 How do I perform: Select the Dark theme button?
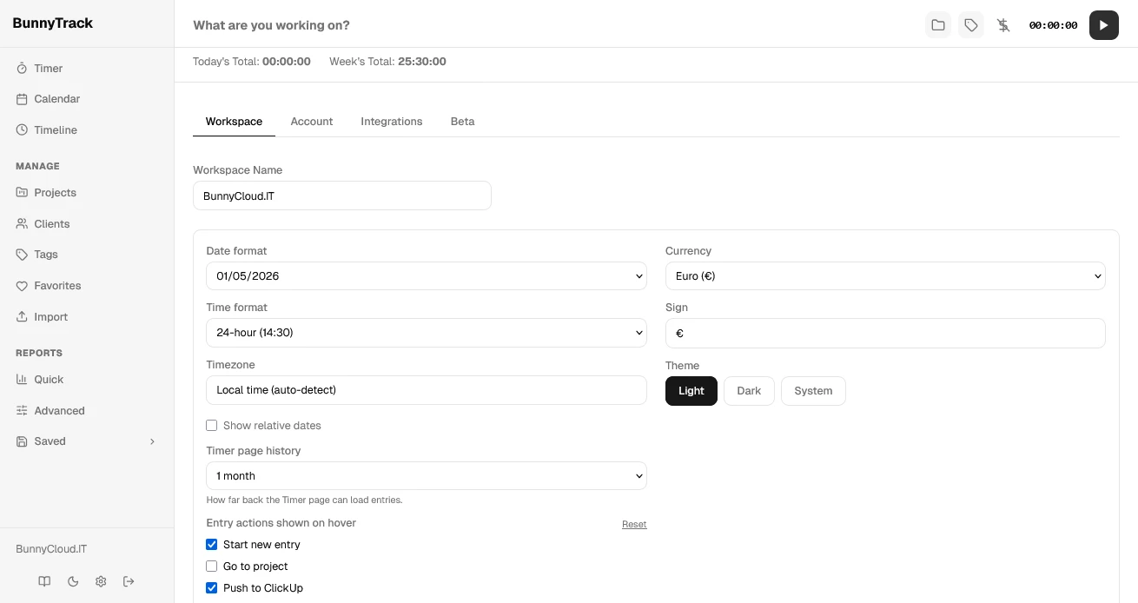pos(749,391)
